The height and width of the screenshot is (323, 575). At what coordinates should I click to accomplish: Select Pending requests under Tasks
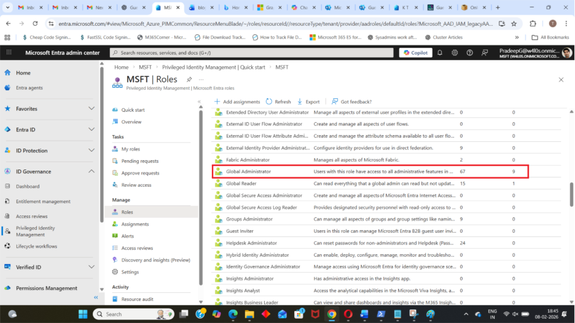139,161
